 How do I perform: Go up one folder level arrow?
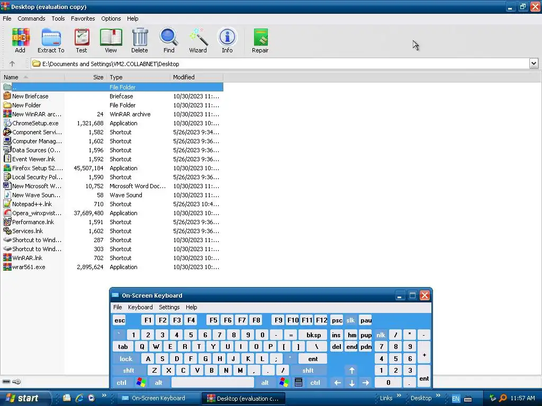point(12,63)
